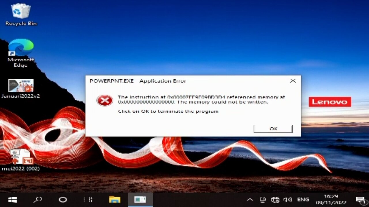Open the clock and date flyout
Image resolution: width=369 pixels, height=207 pixels.
coord(331,200)
